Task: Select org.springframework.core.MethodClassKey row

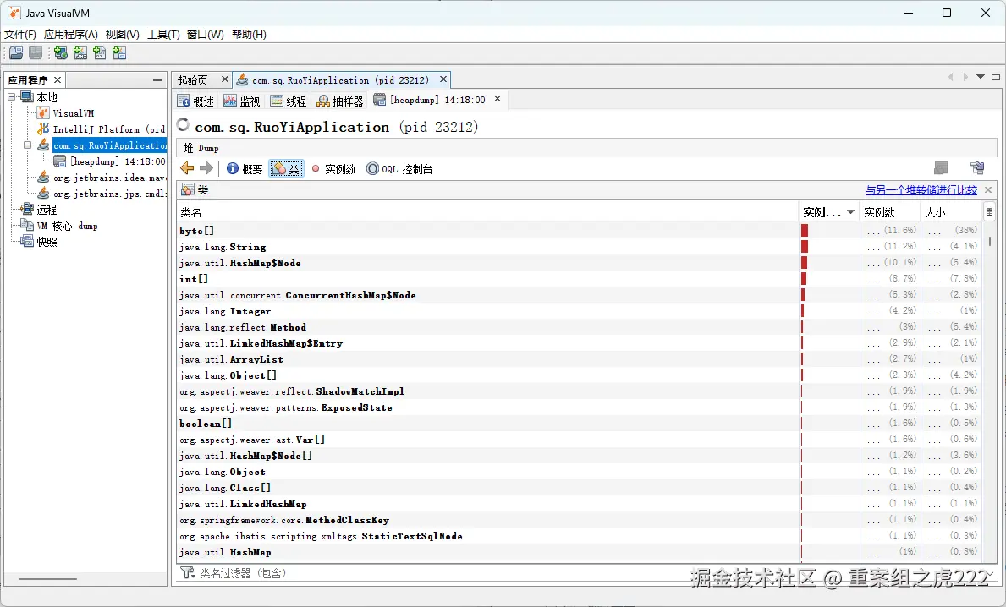Action: coord(580,520)
